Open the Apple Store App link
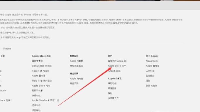Screen dimensions: 200x112 tap(41, 86)
